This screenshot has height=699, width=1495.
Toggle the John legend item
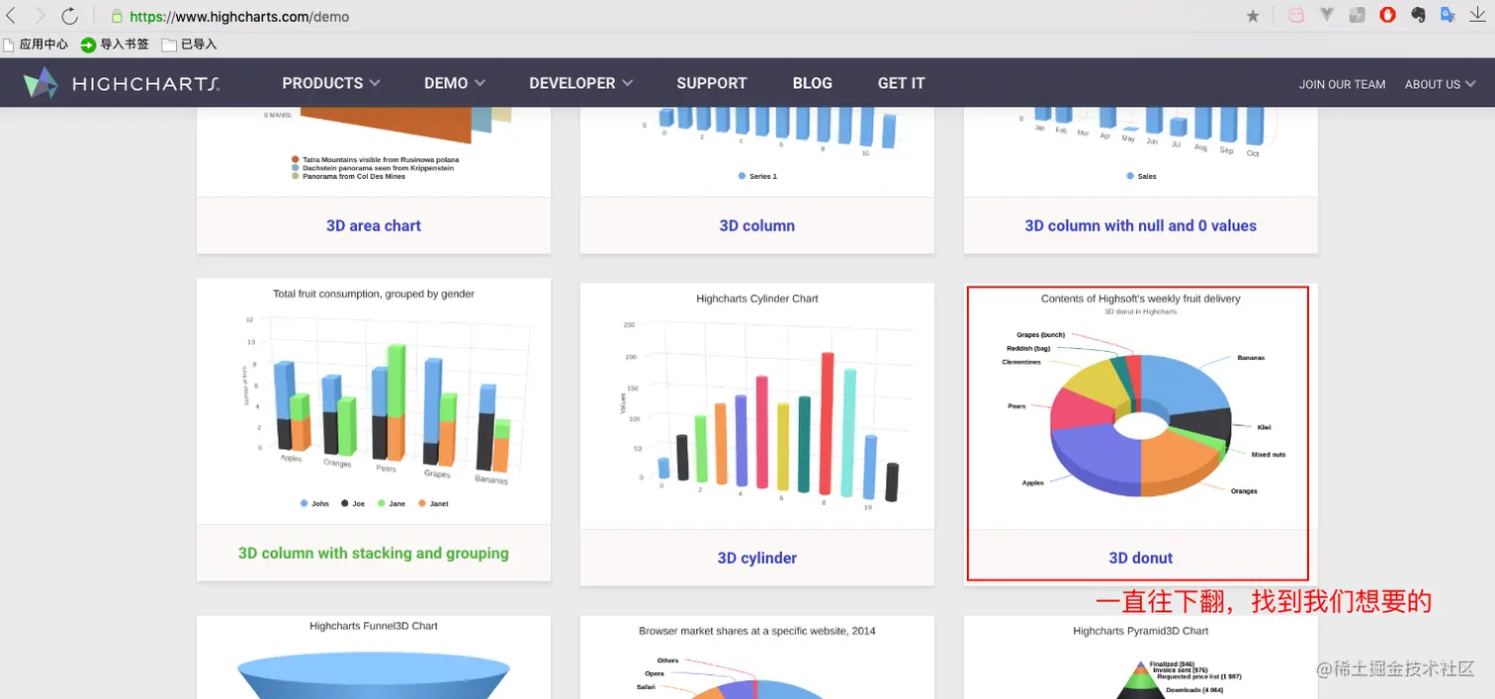pos(314,503)
